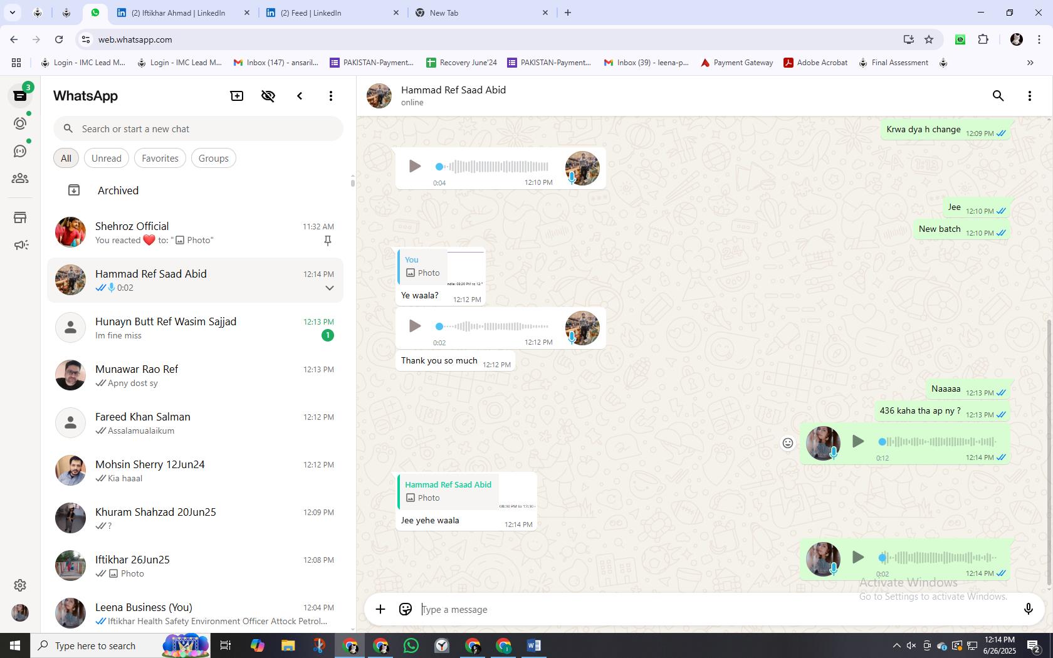Show hidden system tray icons chevron
1053x658 pixels.
896,645
